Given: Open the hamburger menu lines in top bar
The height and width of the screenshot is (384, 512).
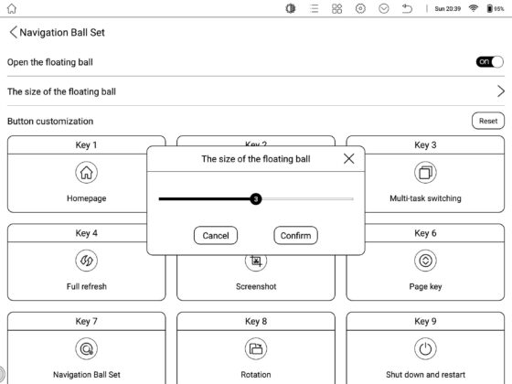Looking at the screenshot, I should point(315,8).
